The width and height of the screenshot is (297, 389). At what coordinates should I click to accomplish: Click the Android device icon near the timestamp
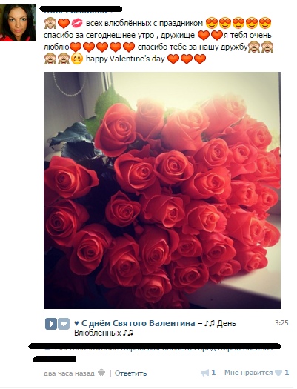[x=101, y=373]
